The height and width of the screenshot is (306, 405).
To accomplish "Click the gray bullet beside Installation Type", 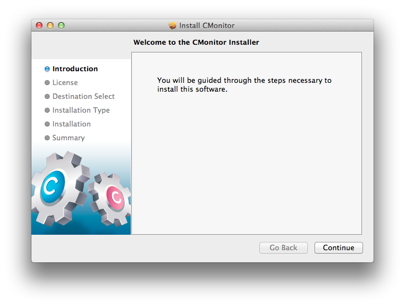I will [47, 110].
